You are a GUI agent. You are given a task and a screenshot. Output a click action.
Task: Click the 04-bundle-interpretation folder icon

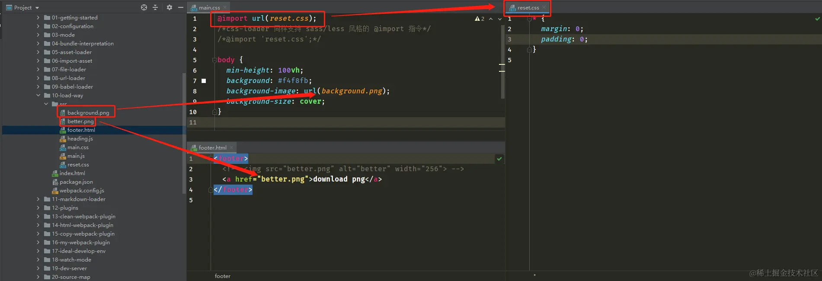pos(47,44)
